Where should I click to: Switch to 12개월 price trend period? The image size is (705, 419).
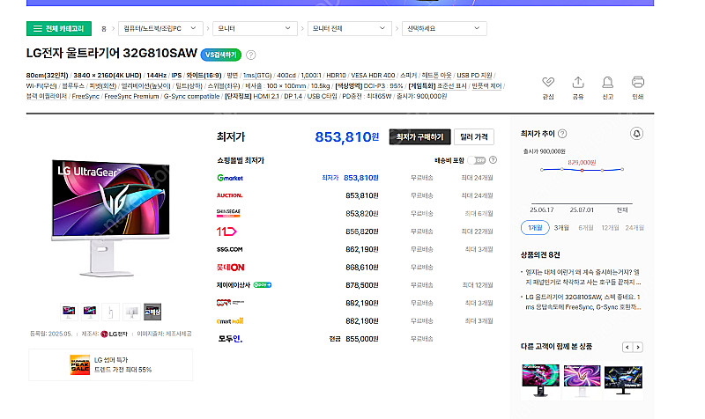point(610,227)
